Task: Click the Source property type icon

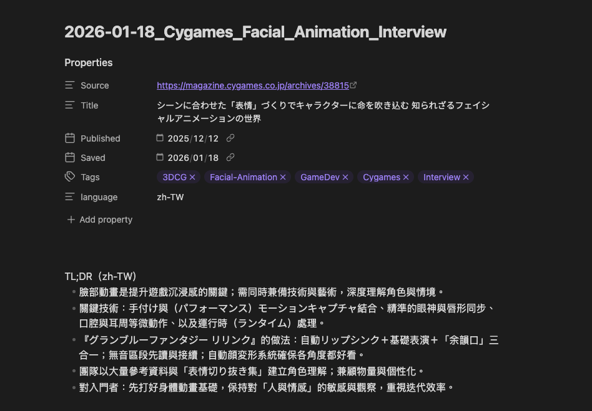Action: click(70, 85)
